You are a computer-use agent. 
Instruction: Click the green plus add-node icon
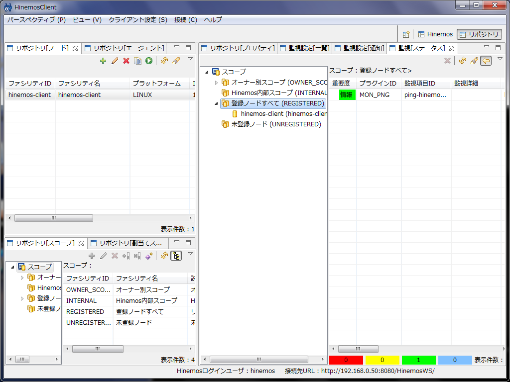[x=103, y=61]
